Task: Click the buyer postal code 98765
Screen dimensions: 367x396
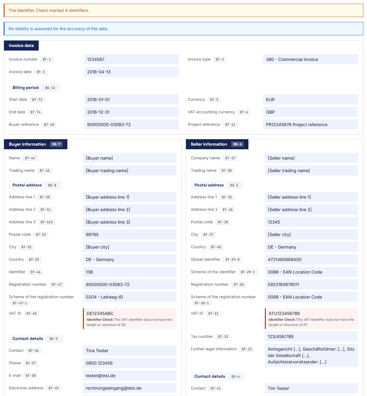Action: pos(129,235)
